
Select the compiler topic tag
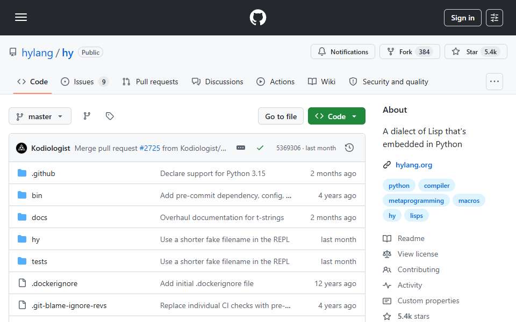click(x=436, y=186)
